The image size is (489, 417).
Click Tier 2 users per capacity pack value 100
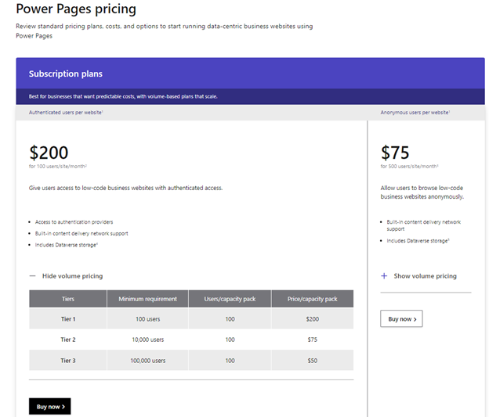click(x=230, y=340)
